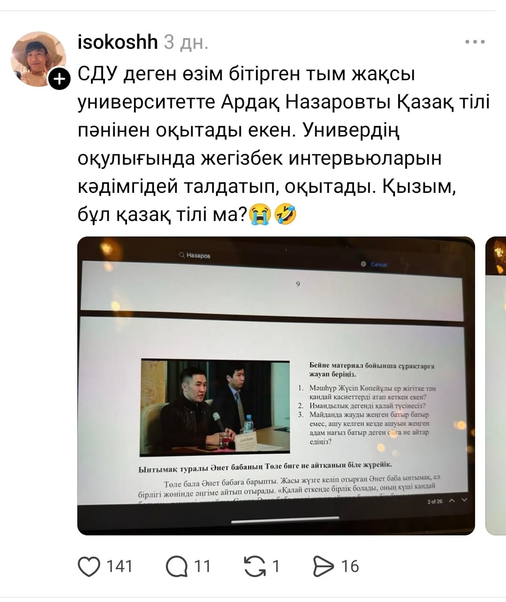Tap the 1 repost count

pos(276,566)
